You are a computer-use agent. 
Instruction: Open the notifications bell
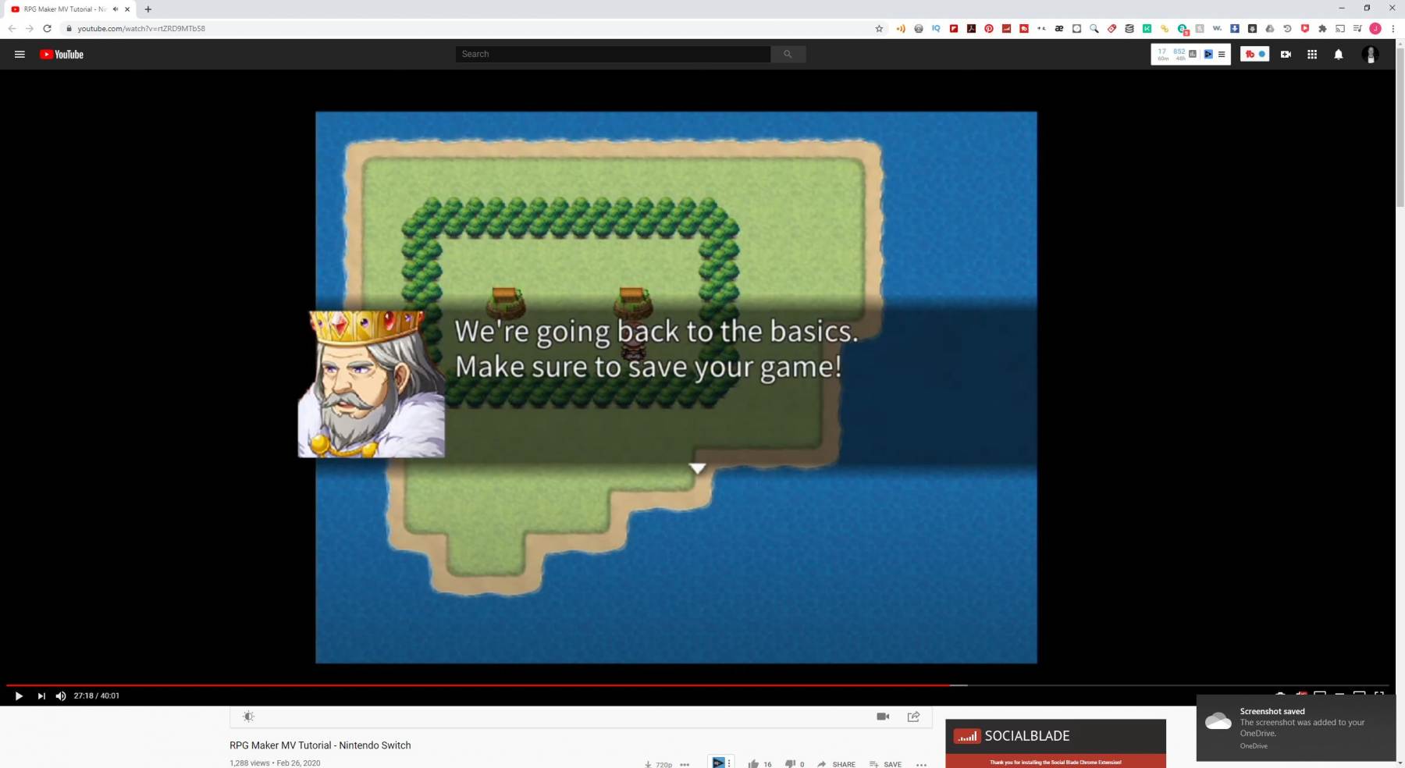[1339, 54]
